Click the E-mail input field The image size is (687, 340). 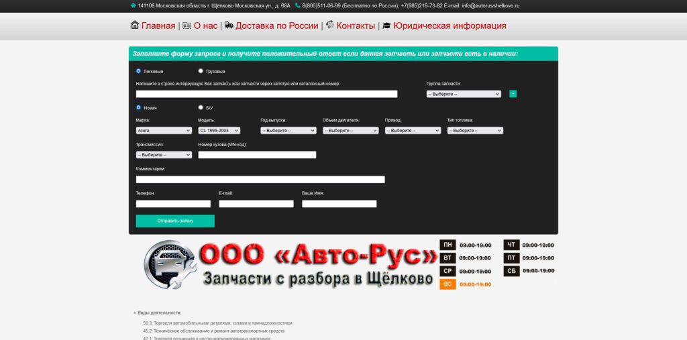tap(256, 204)
